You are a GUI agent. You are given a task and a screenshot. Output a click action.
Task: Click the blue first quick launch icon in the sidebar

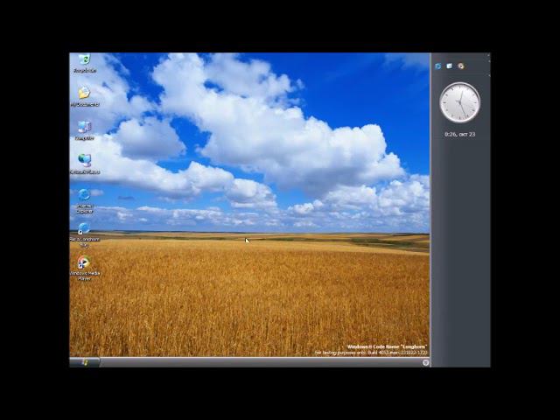(x=438, y=66)
